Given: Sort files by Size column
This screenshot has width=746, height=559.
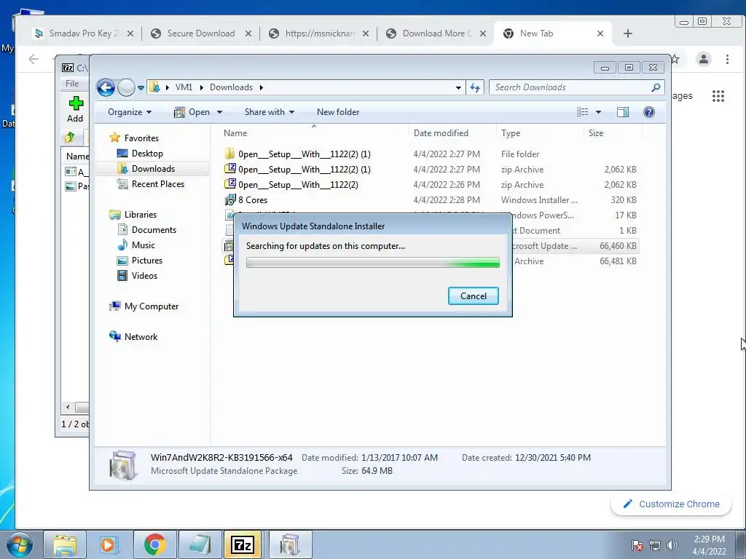Looking at the screenshot, I should coord(613,133).
